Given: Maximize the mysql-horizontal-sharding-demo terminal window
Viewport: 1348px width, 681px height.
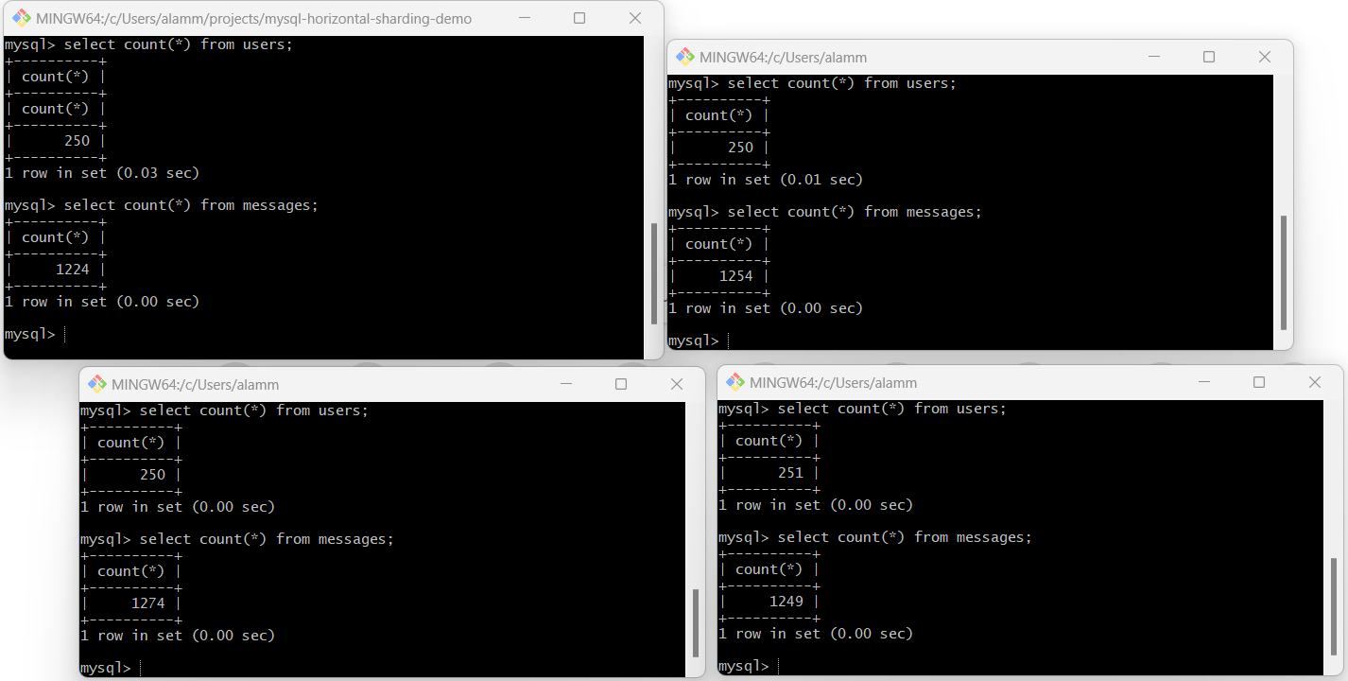Looking at the screenshot, I should 579,18.
